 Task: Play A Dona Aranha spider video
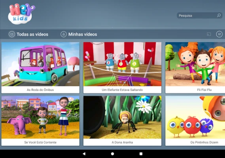[x=122, y=117]
